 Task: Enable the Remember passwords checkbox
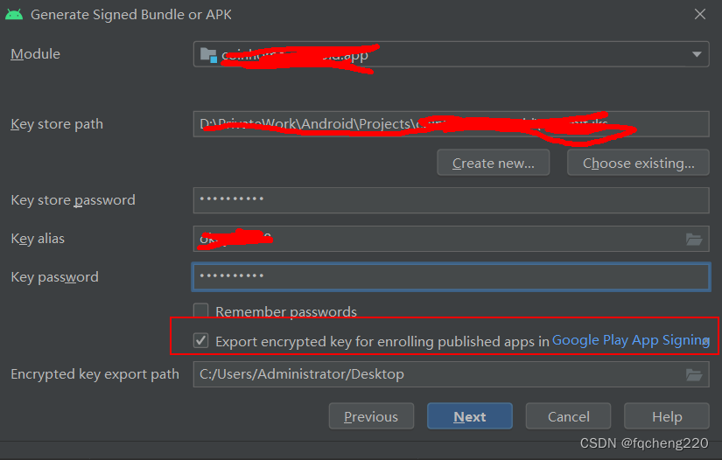(x=201, y=311)
